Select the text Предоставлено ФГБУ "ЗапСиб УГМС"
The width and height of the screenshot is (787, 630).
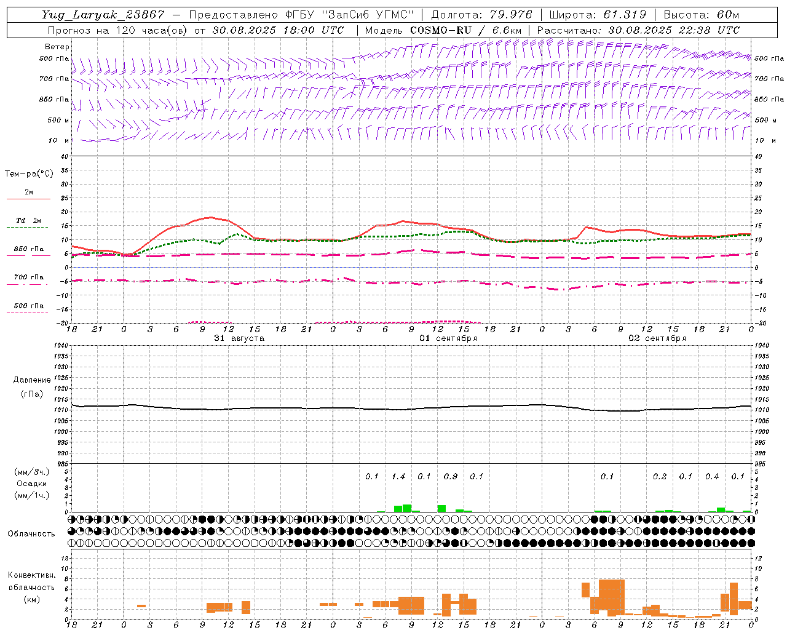click(301, 15)
